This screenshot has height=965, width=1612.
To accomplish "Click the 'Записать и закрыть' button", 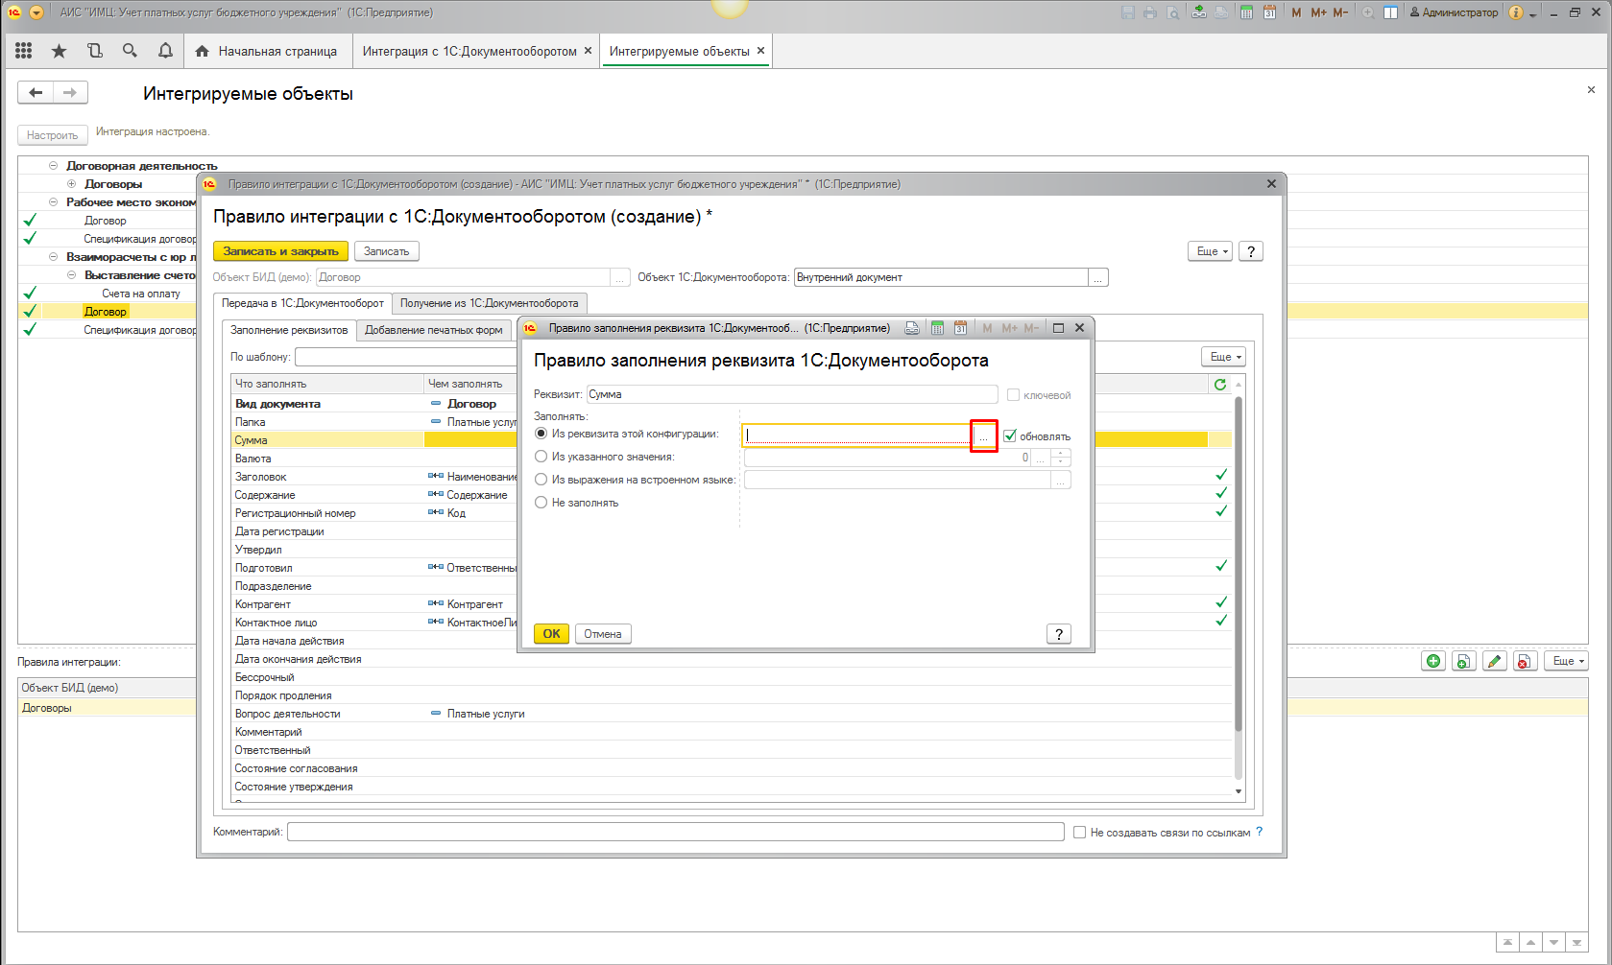I will pos(280,251).
